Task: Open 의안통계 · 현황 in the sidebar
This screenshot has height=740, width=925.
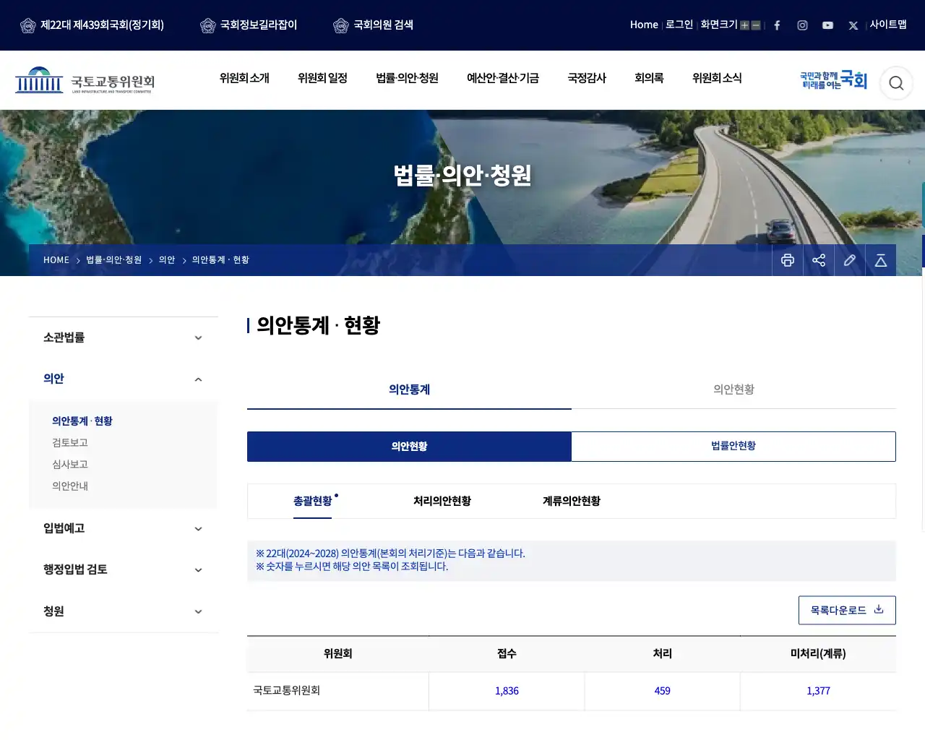Action: coord(82,421)
